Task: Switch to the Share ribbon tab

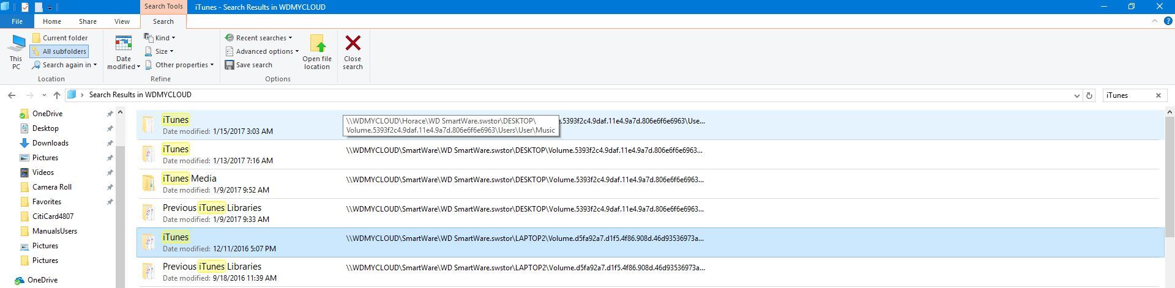Action: point(88,21)
